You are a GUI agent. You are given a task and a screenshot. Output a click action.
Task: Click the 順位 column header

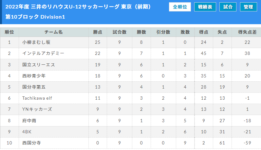pyautogui.click(x=9, y=32)
